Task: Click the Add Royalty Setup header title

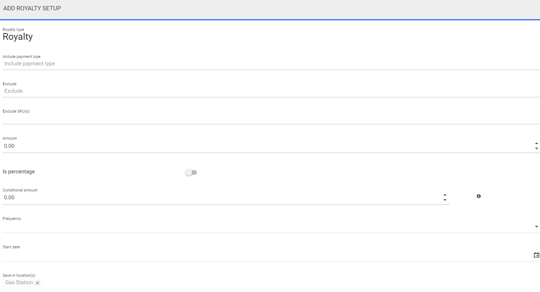Action: (32, 8)
